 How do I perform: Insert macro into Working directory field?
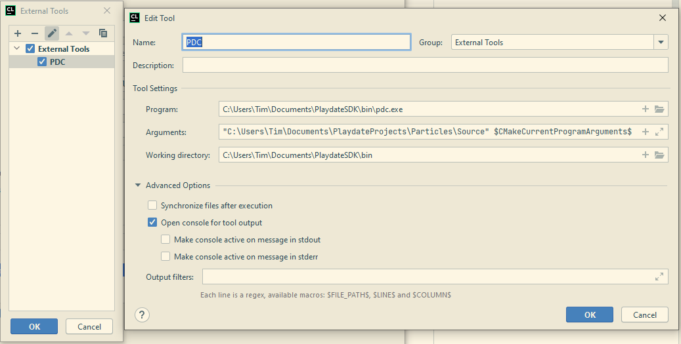(x=646, y=155)
